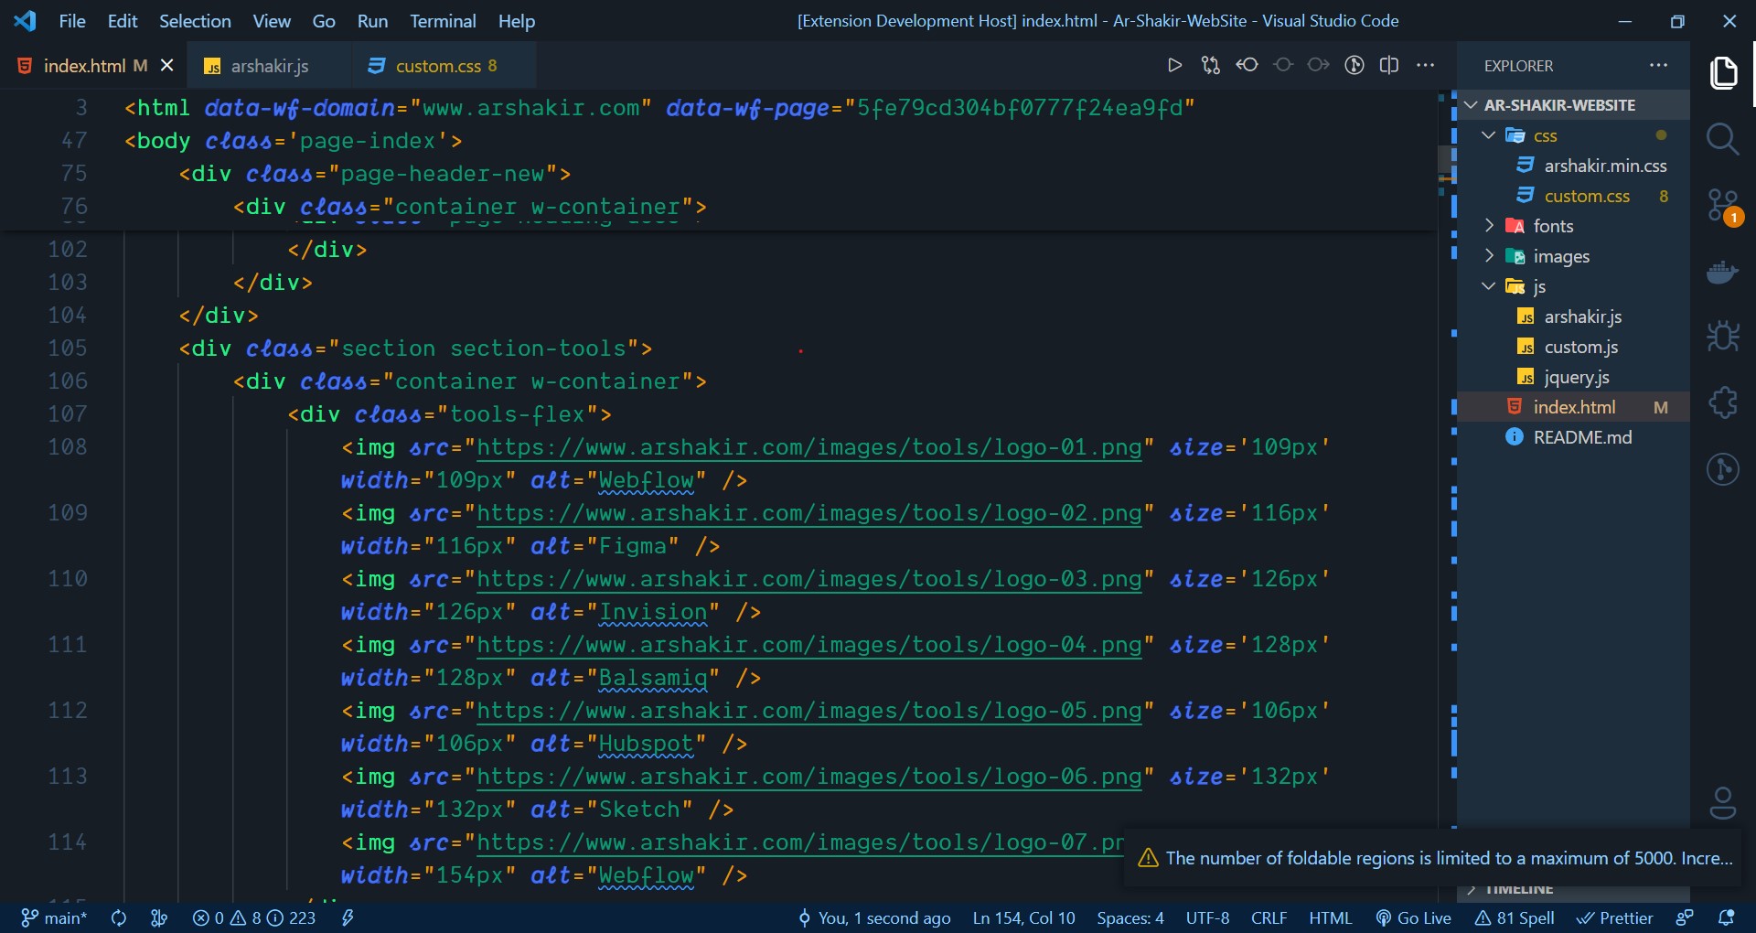Viewport: 1756px width, 933px height.
Task: Open the Explorer view in the activity bar
Action: pos(1723,73)
